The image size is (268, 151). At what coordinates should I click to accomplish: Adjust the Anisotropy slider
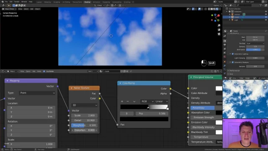(x=206, y=108)
